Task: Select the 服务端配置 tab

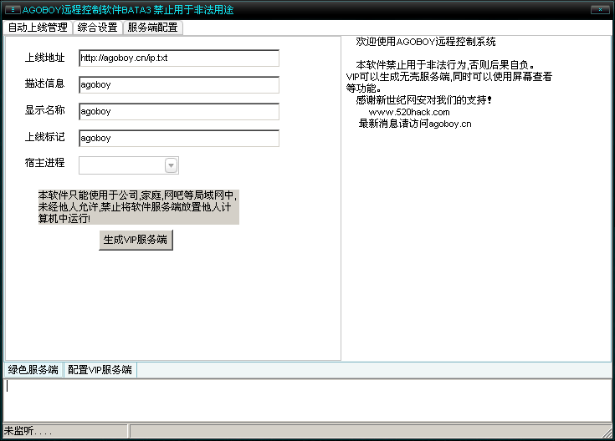Action: tap(152, 28)
